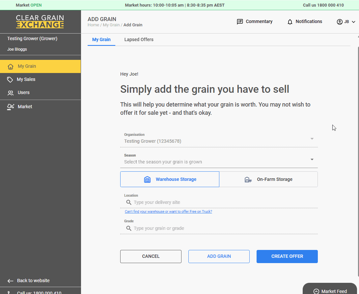Click the CANCEL button
Viewport: 359px width, 294px height.
click(151, 257)
